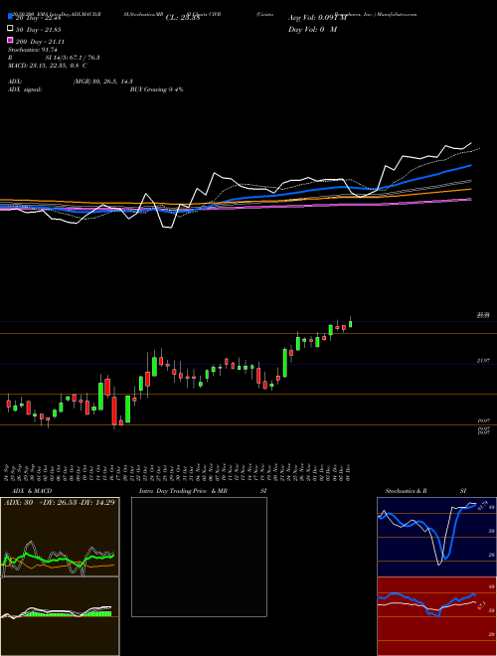497x656 pixels.
Task: Click the 'SI 14/3: 67.1 / 76.3' value
Action: 73,58
